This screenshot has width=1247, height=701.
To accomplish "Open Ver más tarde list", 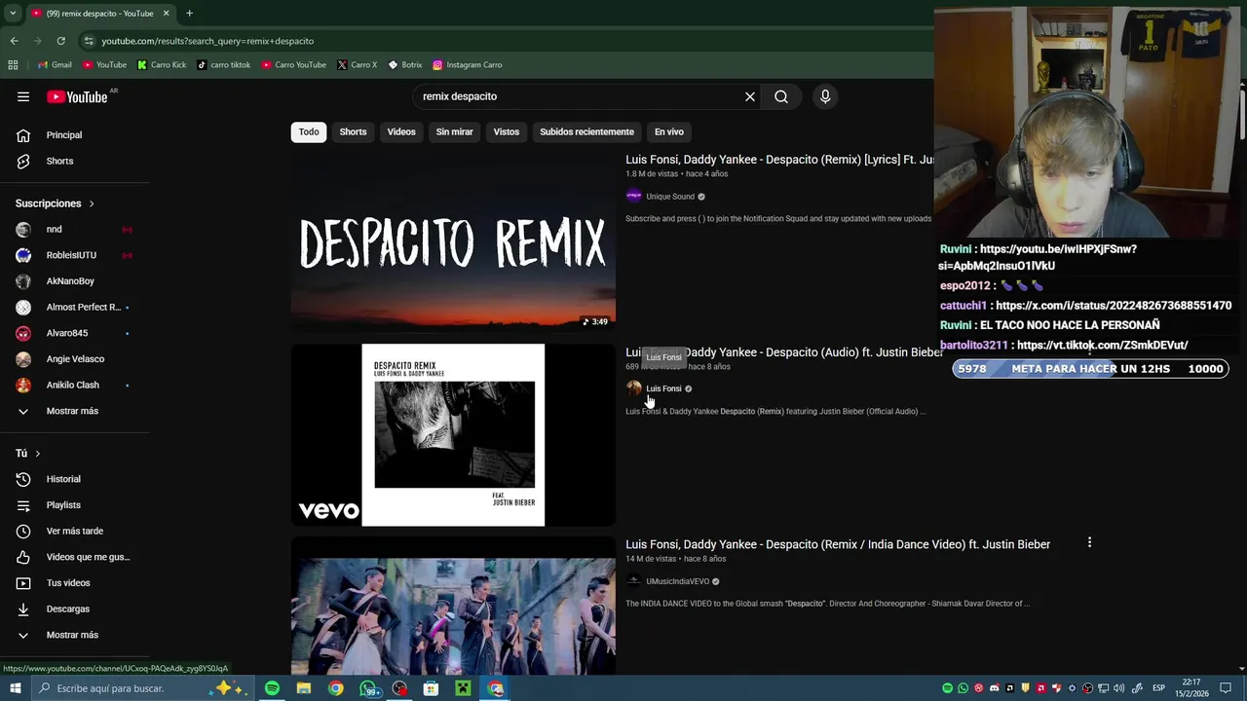I will [75, 531].
